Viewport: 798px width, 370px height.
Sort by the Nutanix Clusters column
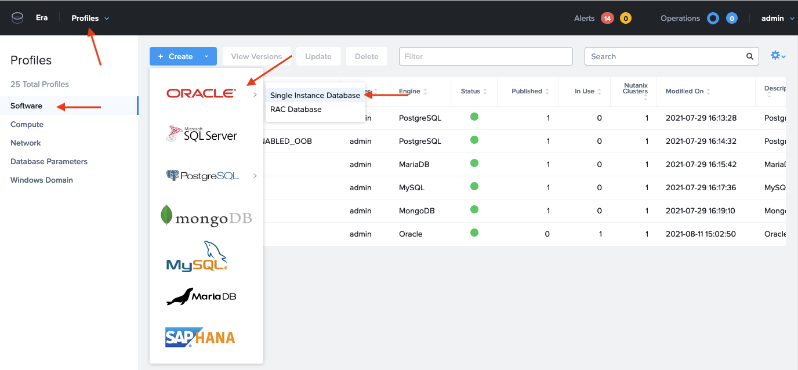[635, 92]
